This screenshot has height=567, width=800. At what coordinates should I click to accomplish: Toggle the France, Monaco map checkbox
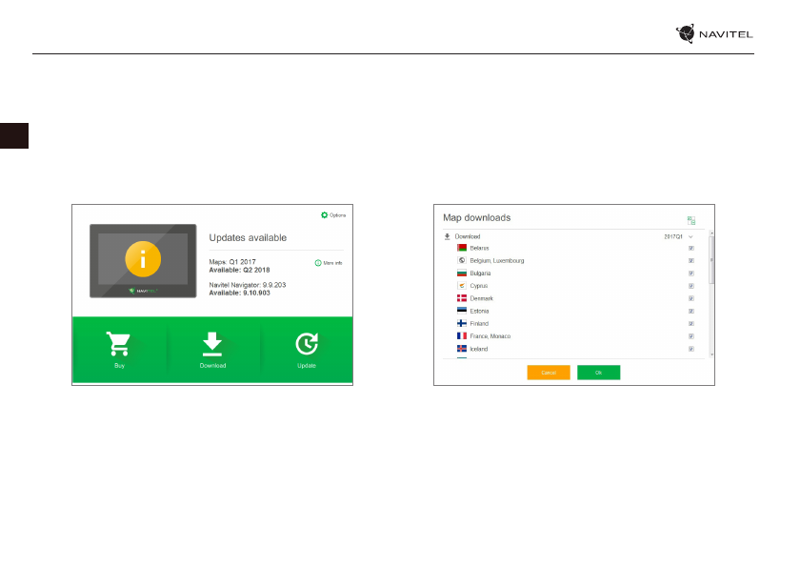point(691,336)
